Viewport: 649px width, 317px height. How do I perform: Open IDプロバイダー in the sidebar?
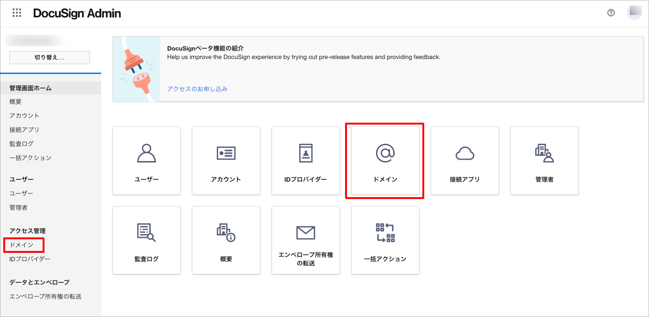click(x=30, y=259)
